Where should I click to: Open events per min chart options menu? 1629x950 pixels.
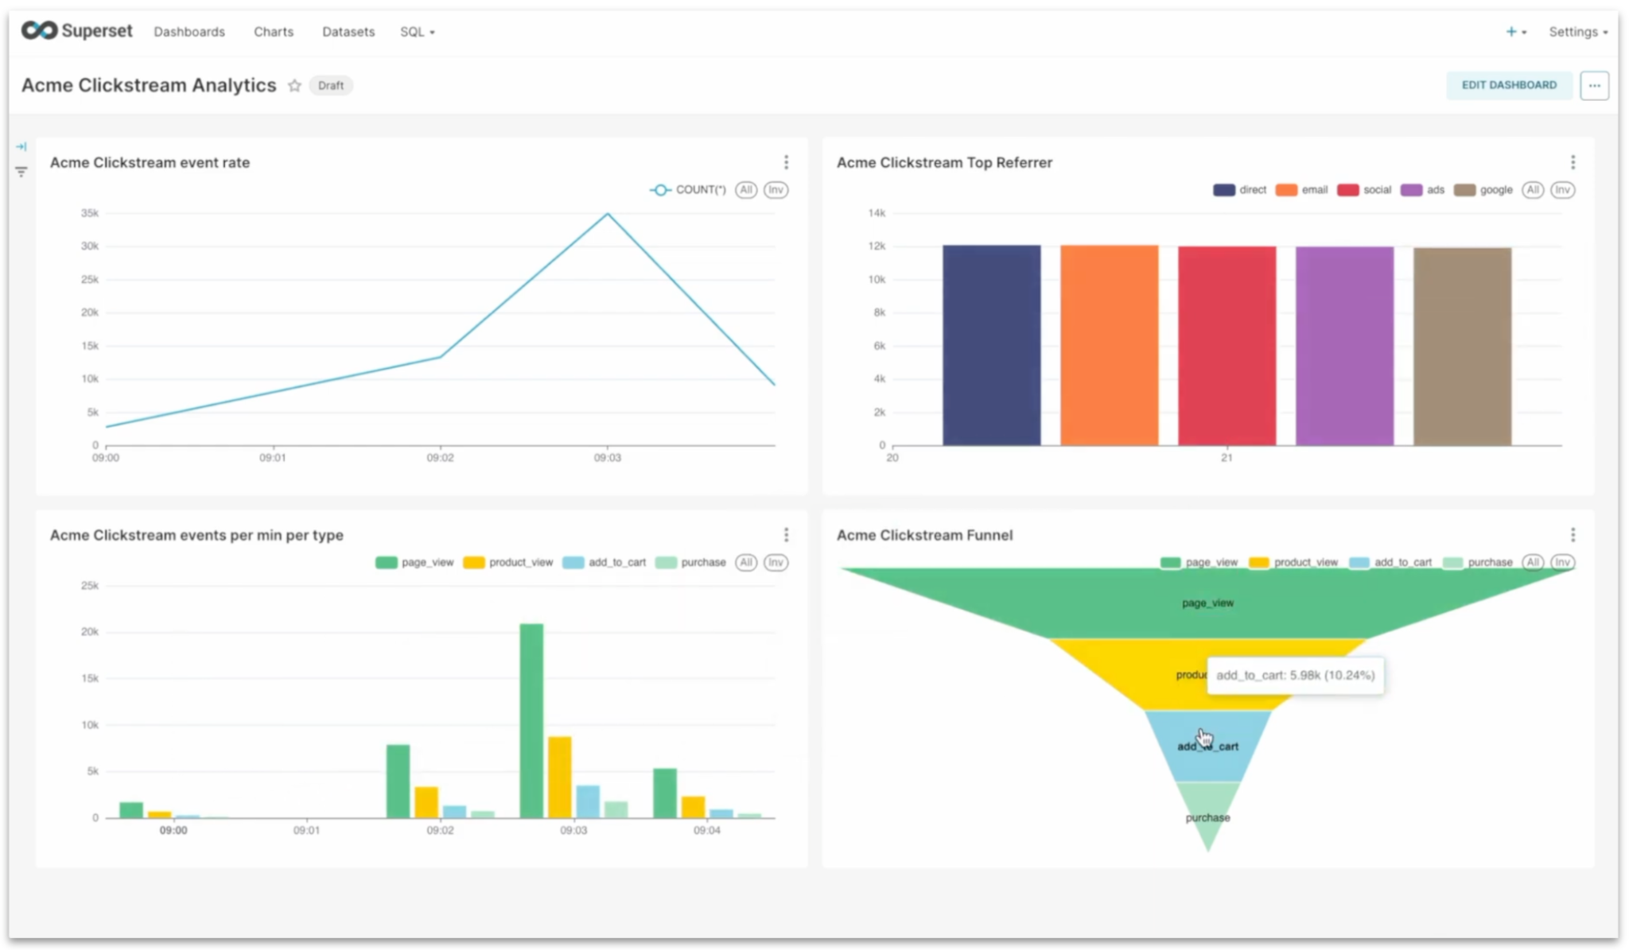(x=786, y=535)
